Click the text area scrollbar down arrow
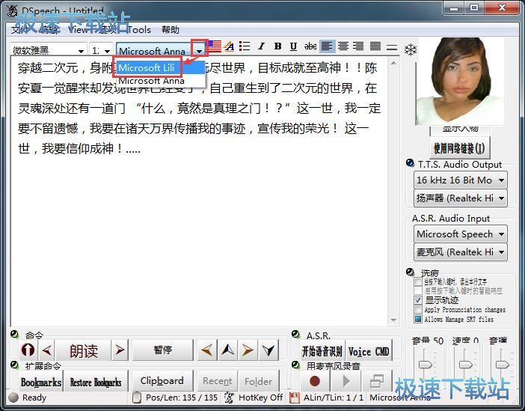525x411 pixels. tap(393, 320)
